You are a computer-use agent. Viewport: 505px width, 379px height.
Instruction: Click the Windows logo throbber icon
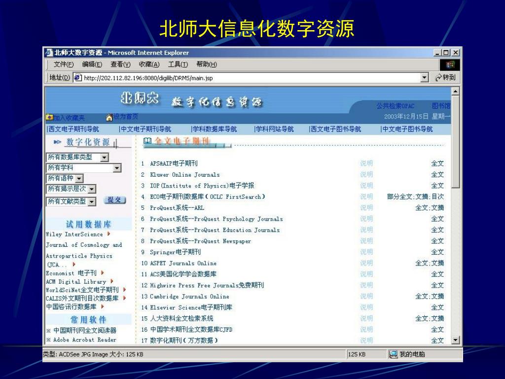[450, 65]
